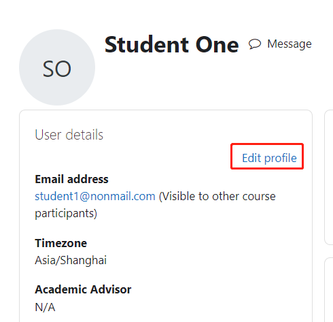Click the word participants) under the email

tap(66, 214)
